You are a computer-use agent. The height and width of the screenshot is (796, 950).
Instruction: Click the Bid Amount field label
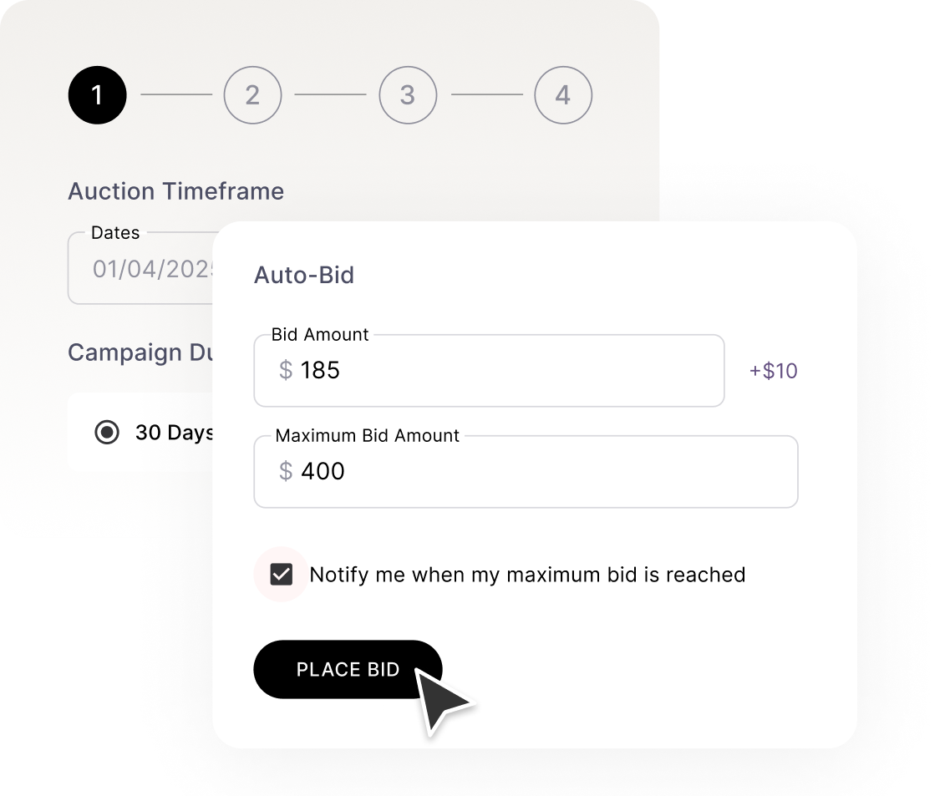click(x=320, y=335)
